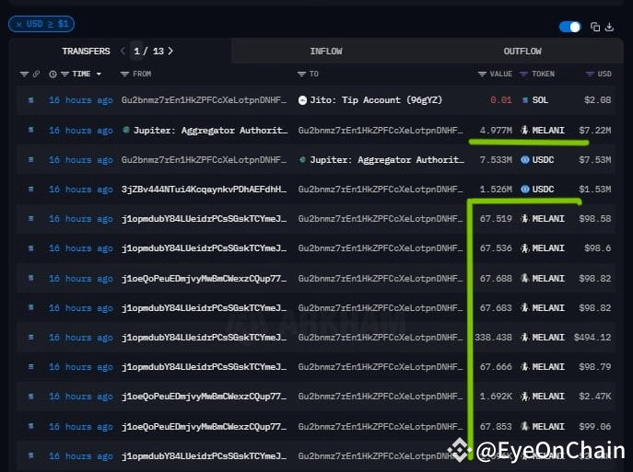Click the USDC coin icon on 1.526M row
The width and height of the screenshot is (633, 472).
click(525, 189)
